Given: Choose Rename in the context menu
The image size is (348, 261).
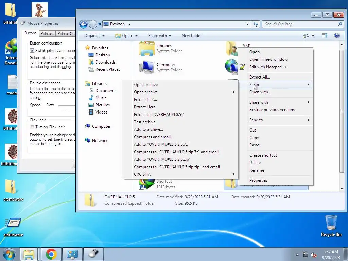Looking at the screenshot, I should click(275, 170).
